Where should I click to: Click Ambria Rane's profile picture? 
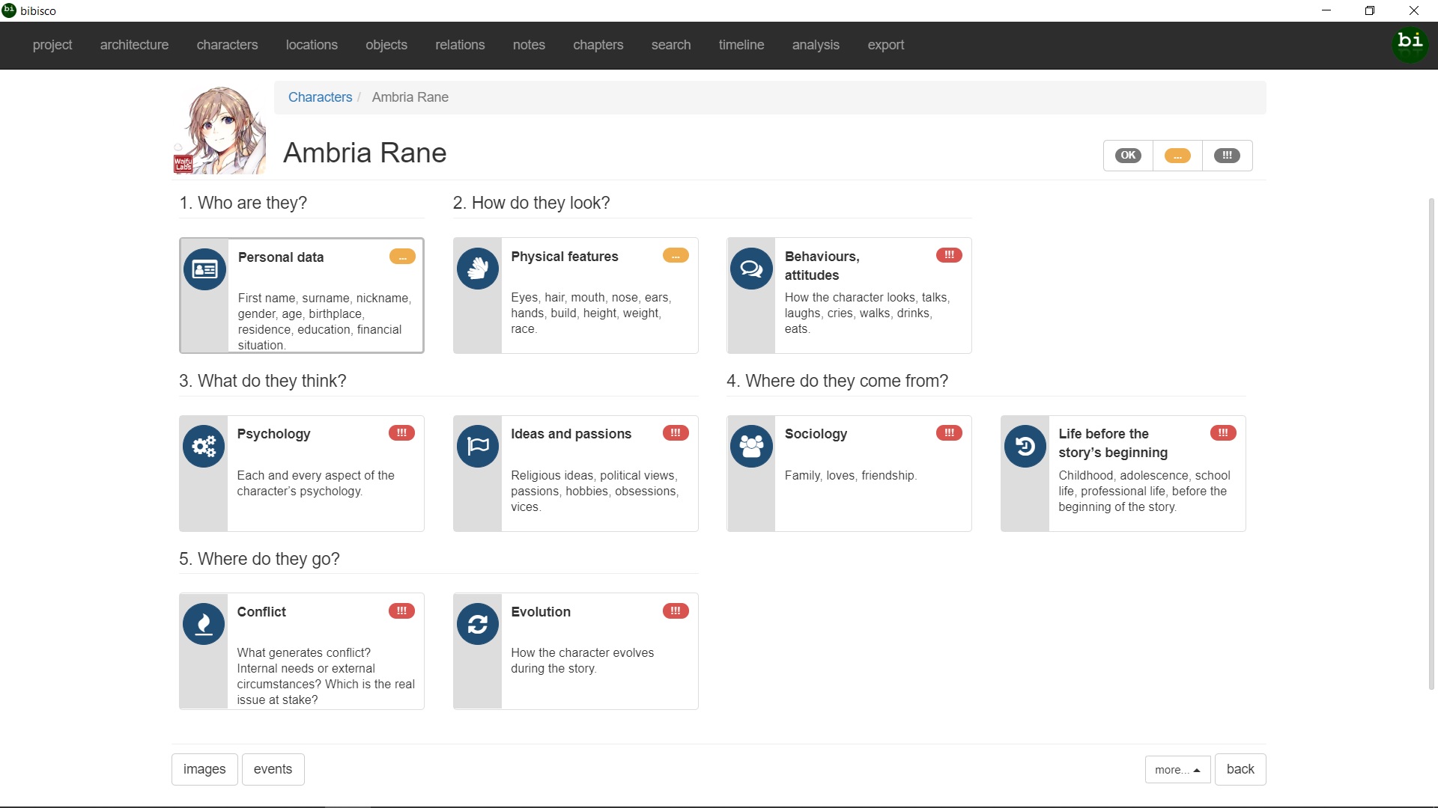tap(221, 131)
